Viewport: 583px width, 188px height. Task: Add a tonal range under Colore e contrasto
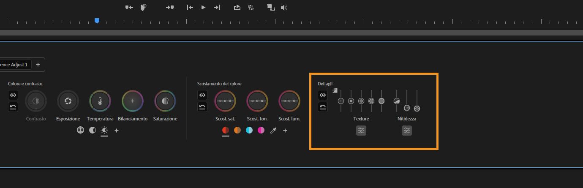(117, 131)
